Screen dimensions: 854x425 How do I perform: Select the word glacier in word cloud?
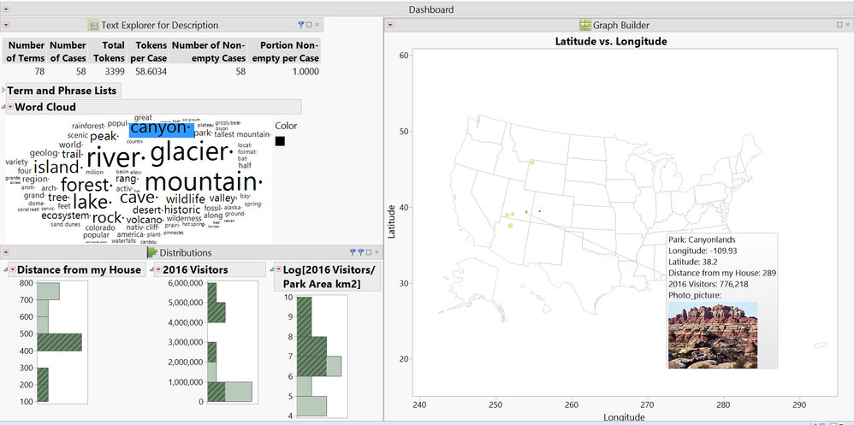(191, 154)
